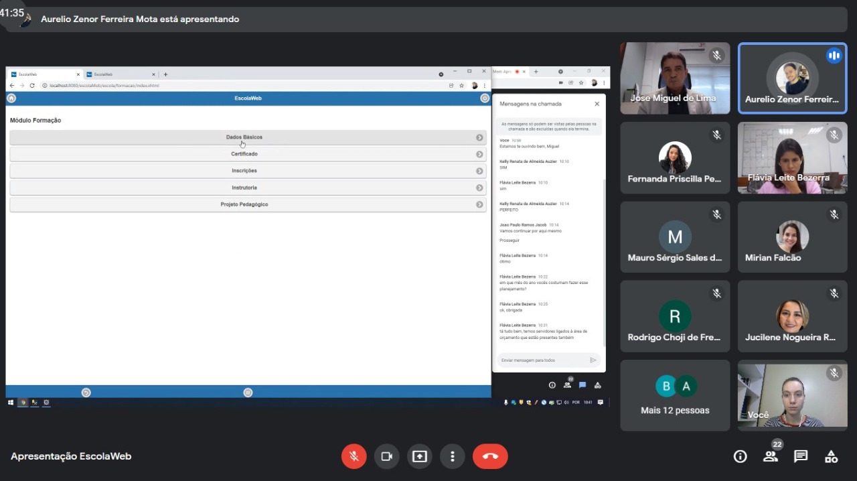Click the EscolaWeb home icon

11,98
